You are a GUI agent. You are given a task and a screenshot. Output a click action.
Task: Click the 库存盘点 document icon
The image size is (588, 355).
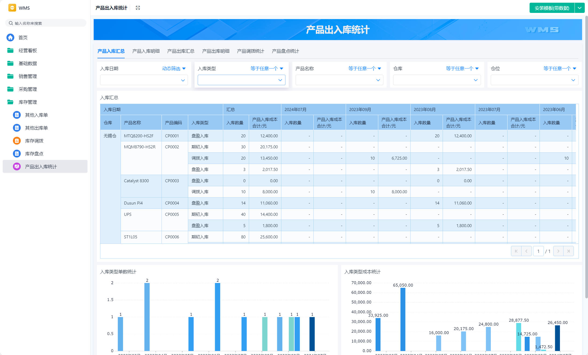(17, 154)
